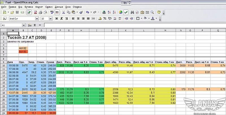Image resolution: width=226 pixels, height=115 pixels.
Task: Select row header 12
Action: point(3,72)
